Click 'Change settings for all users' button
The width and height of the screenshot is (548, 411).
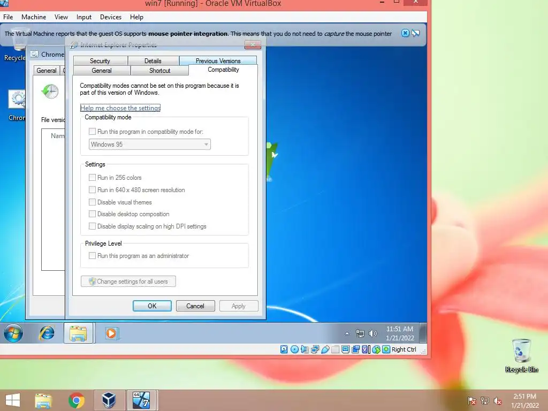(x=128, y=281)
